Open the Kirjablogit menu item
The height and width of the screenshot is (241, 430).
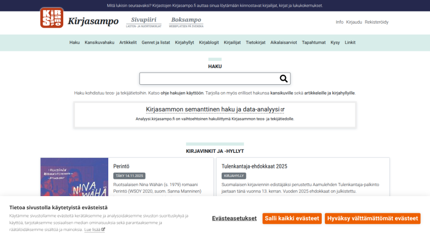tap(209, 42)
